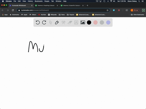Viewport: 146px width, 109px height.
Task: Open the AirPlay display menu
Action: [100, 1]
